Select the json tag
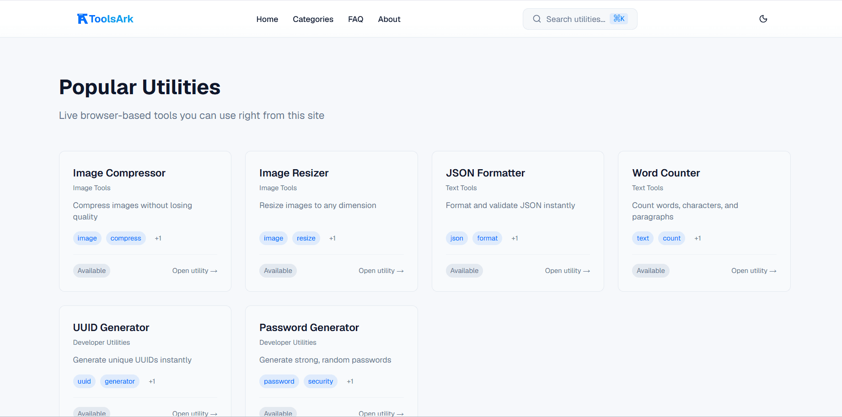 pyautogui.click(x=456, y=238)
